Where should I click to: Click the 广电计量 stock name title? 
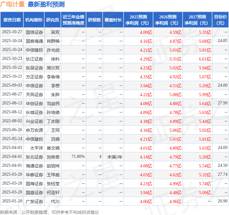coord(13,4)
